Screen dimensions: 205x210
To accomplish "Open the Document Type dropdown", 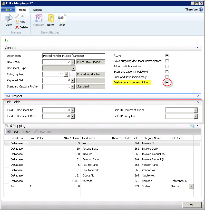I will (x=73, y=68).
